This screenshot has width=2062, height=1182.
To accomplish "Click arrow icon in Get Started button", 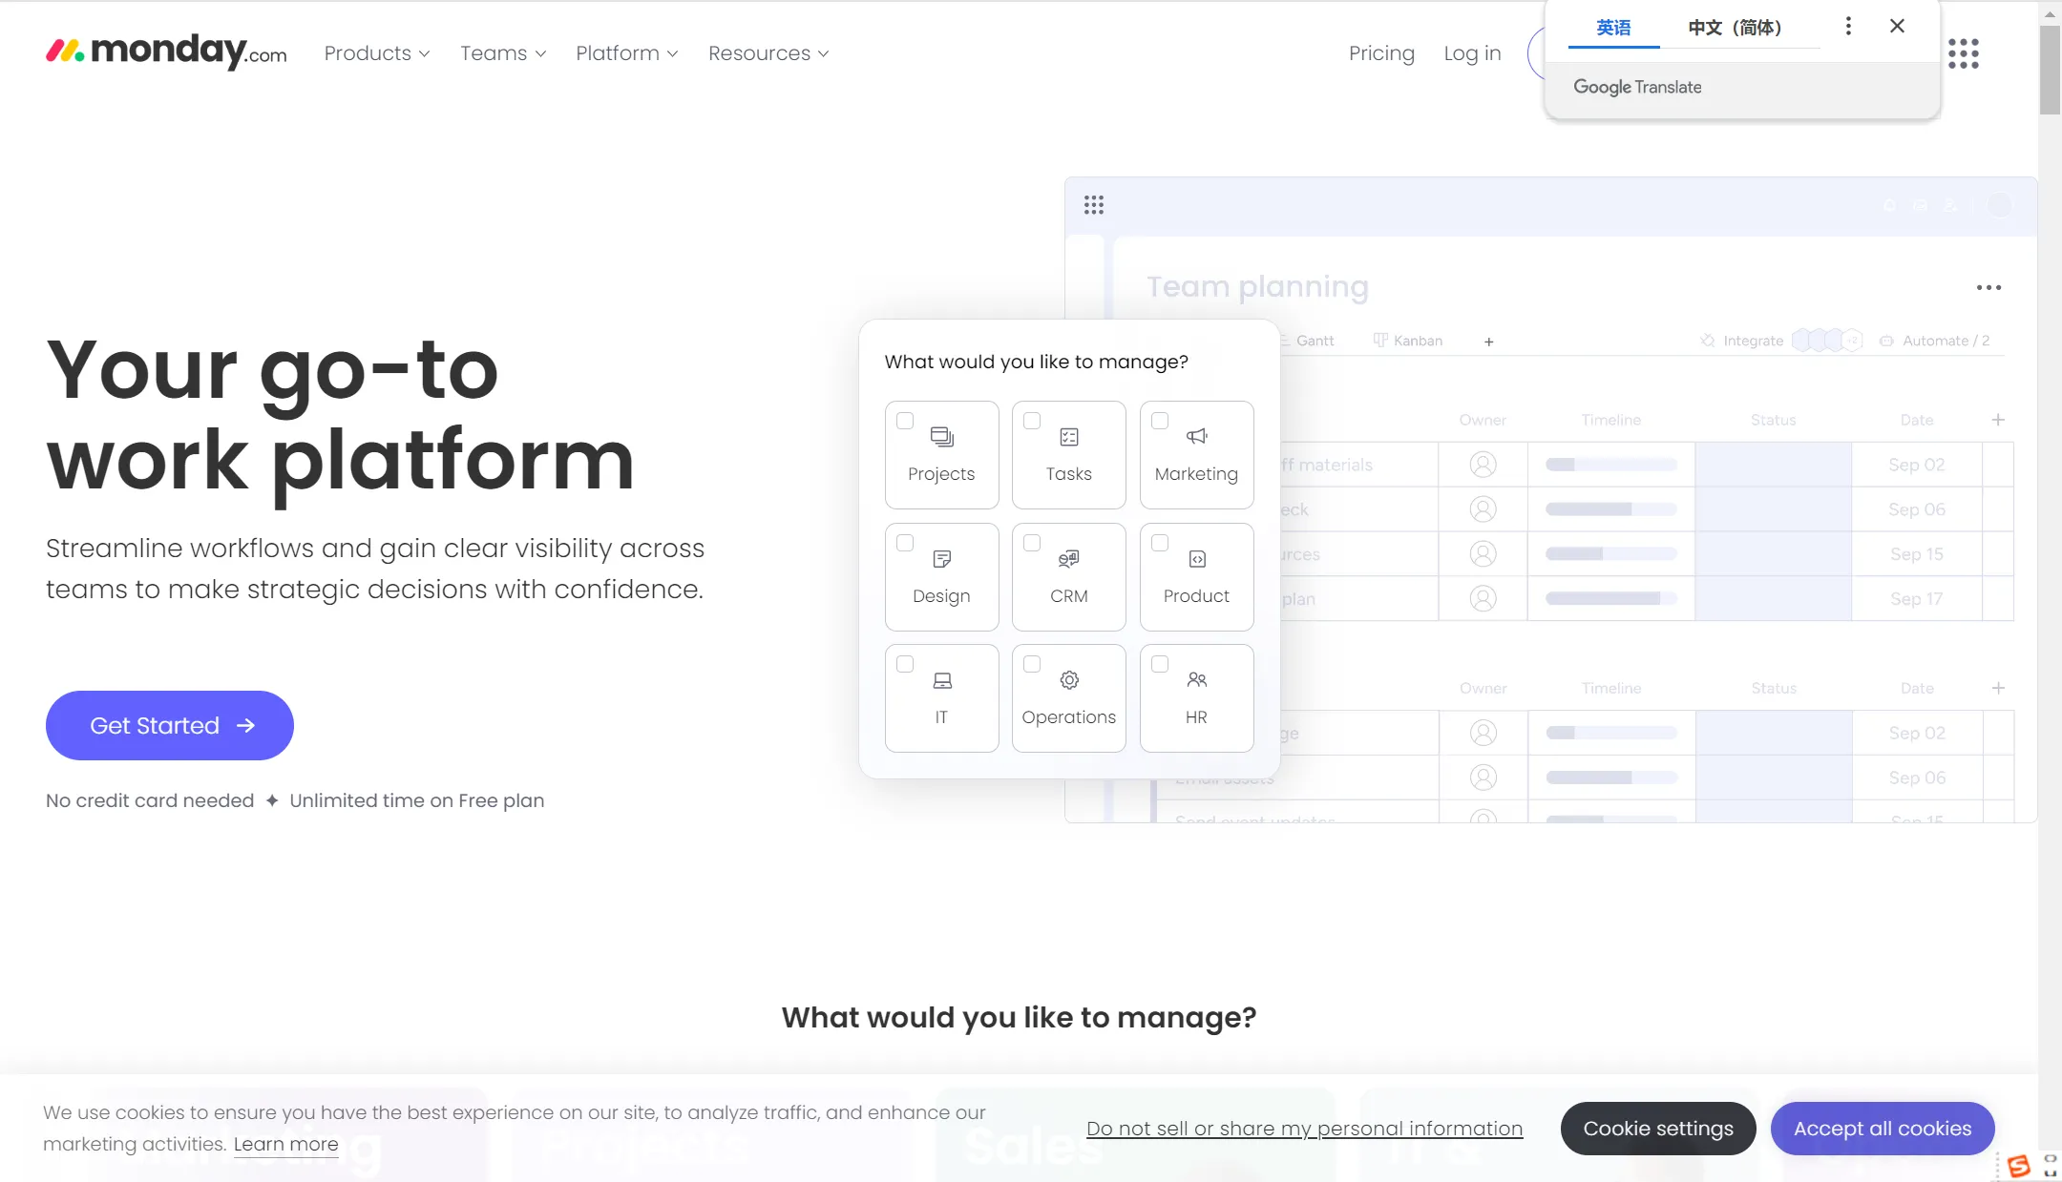I will pyautogui.click(x=246, y=726).
